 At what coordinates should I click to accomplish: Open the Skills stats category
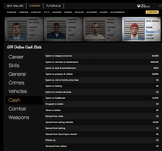click(x=14, y=66)
